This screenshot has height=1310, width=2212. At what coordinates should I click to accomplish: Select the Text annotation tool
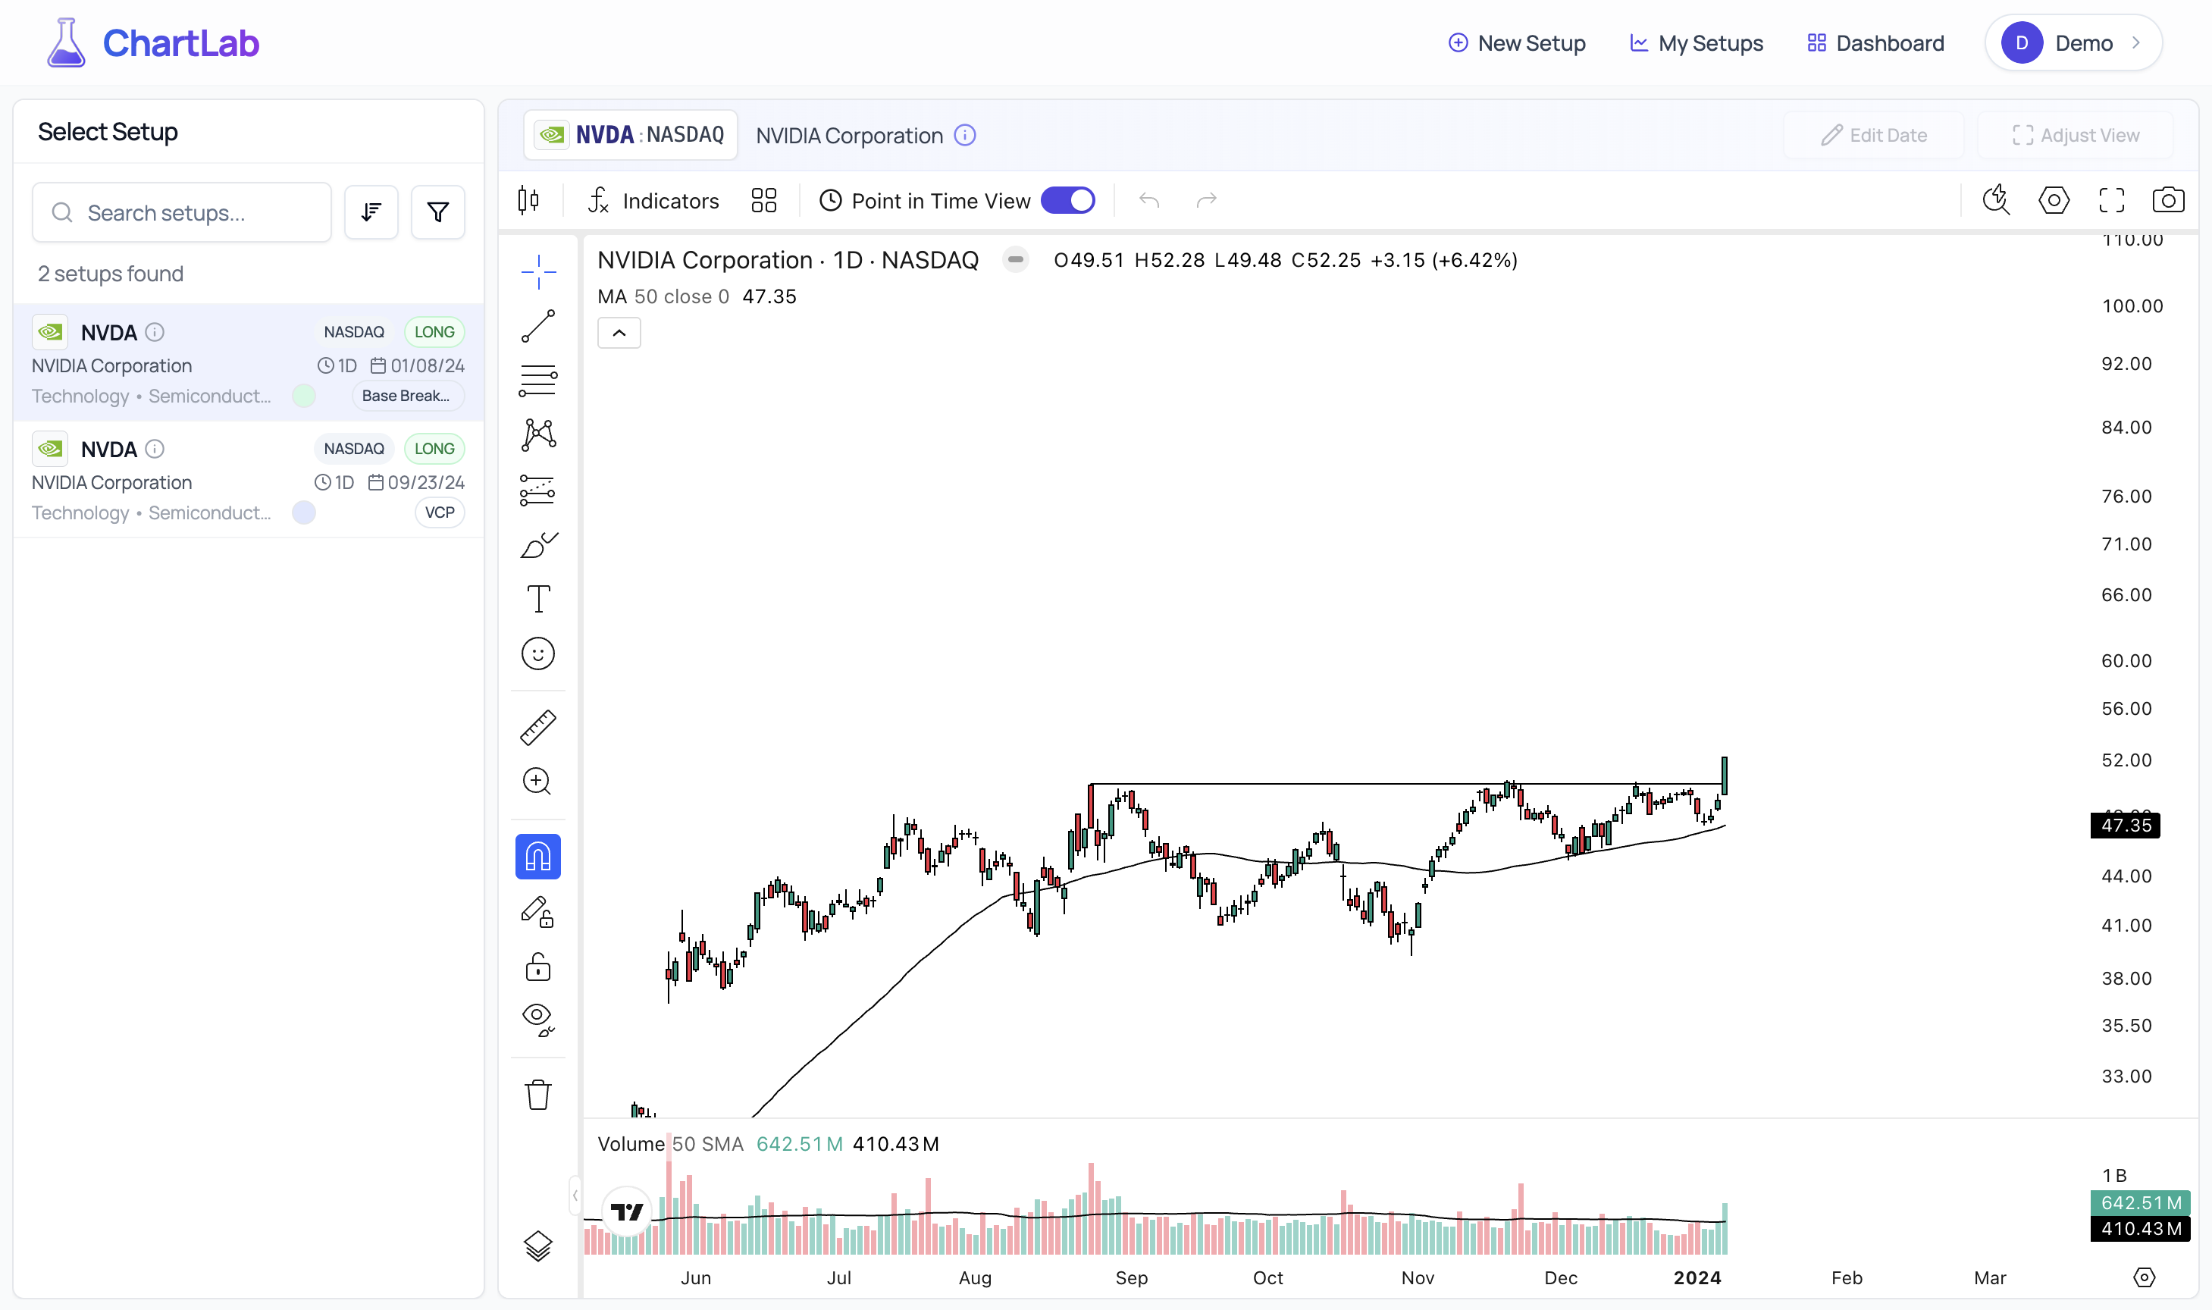click(x=537, y=600)
